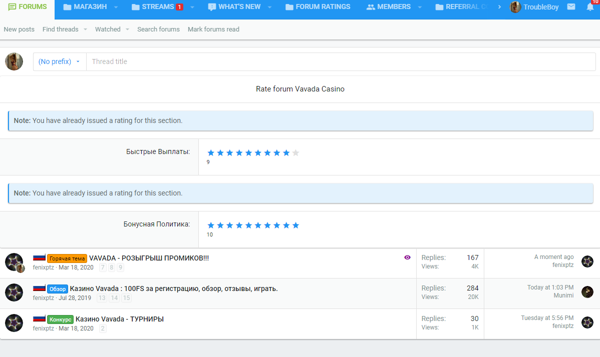600x357 pixels.
Task: Click the Обзор prefix label
Action: [58, 289]
